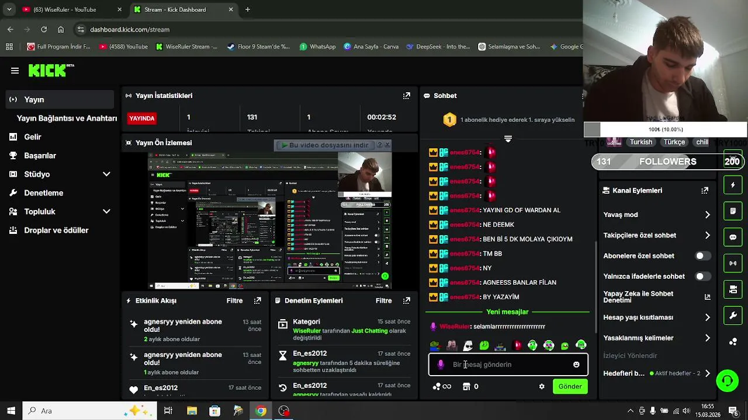Screen dimensions: 748x420
Task: Toggle Yalnızca ifadelerle sohbet switch
Action: 703,276
